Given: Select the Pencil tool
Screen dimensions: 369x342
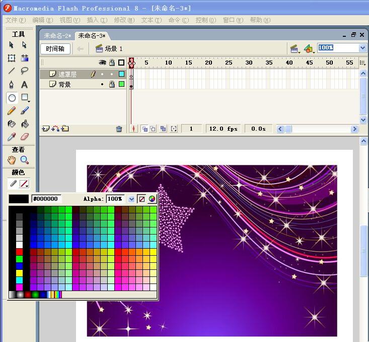Looking at the screenshot, I should [x=11, y=110].
